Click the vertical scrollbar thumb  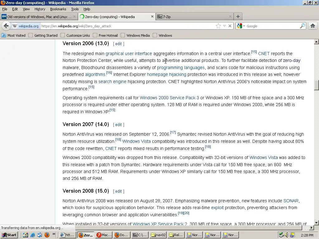pos(316,85)
